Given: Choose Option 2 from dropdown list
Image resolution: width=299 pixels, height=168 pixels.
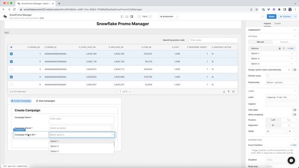Looking at the screenshot, I should (82, 146).
